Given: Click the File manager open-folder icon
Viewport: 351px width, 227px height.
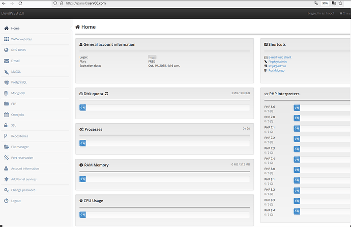Looking at the screenshot, I should [x=7, y=147].
